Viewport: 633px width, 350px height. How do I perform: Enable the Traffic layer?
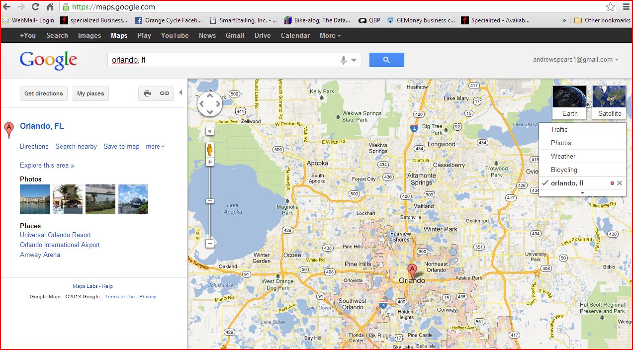coord(559,129)
